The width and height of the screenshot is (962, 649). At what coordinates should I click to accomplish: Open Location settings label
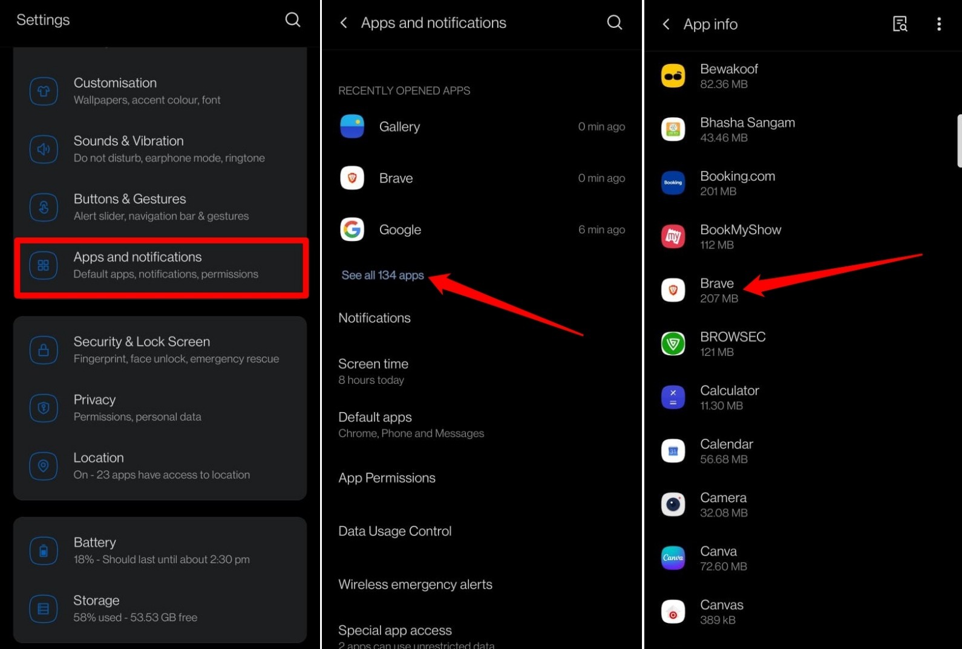tap(99, 457)
